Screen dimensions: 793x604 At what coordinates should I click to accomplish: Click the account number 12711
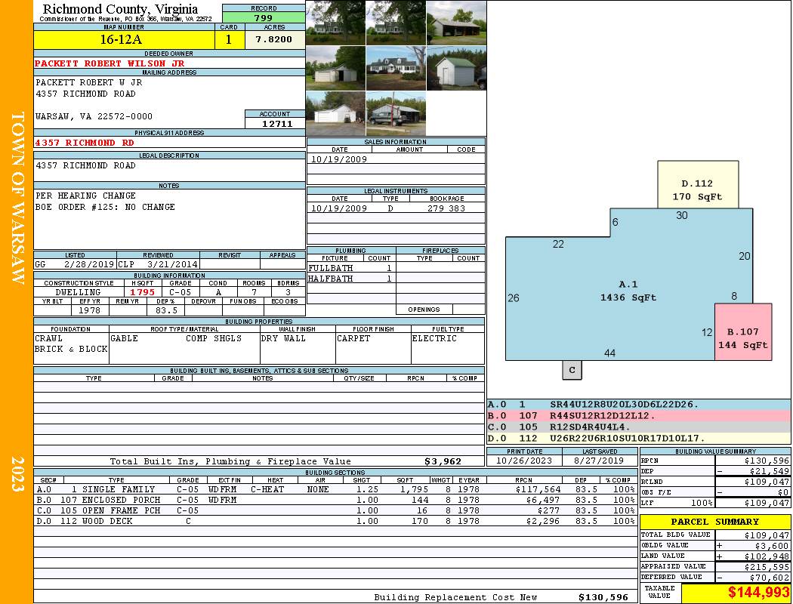point(277,123)
